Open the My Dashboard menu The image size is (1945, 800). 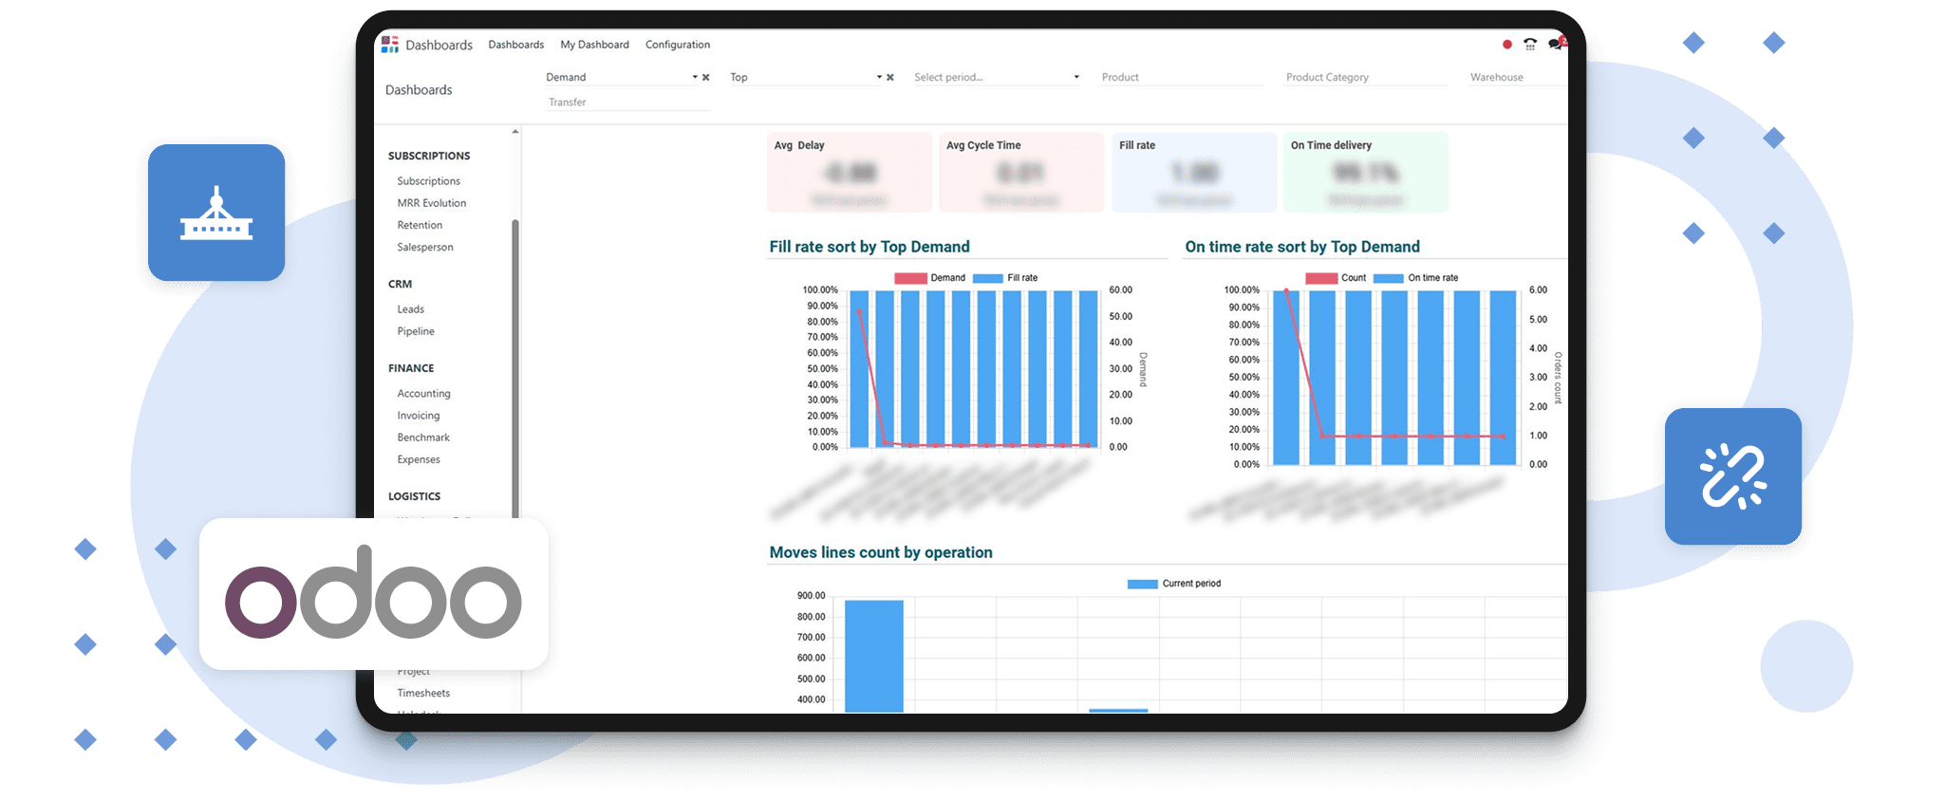tap(594, 45)
